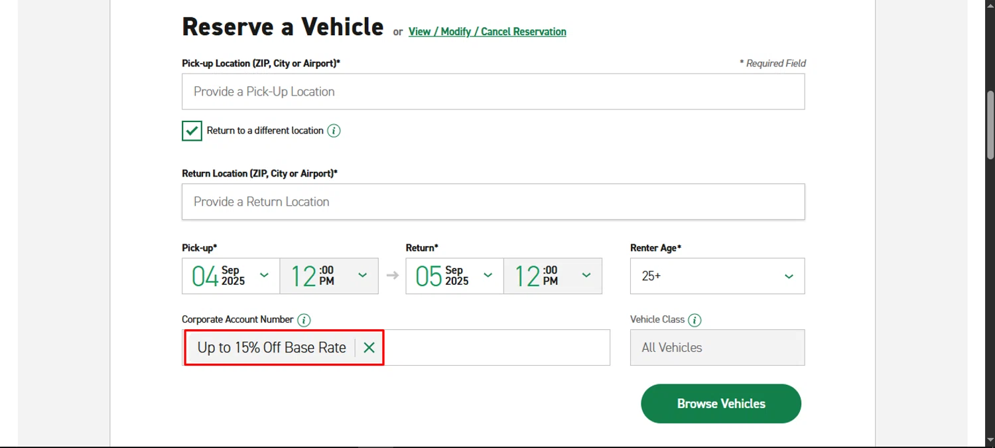Viewport: 995px width, 448px height.
Task: Open View / Modify / Cancel Reservation link
Action: click(487, 32)
